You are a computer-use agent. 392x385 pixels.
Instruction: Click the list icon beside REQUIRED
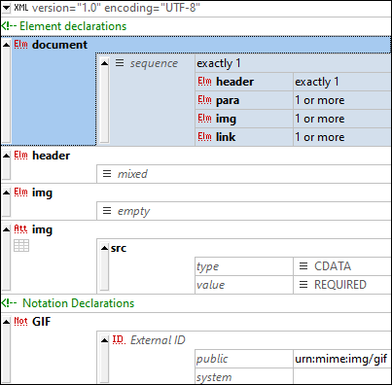tap(303, 285)
